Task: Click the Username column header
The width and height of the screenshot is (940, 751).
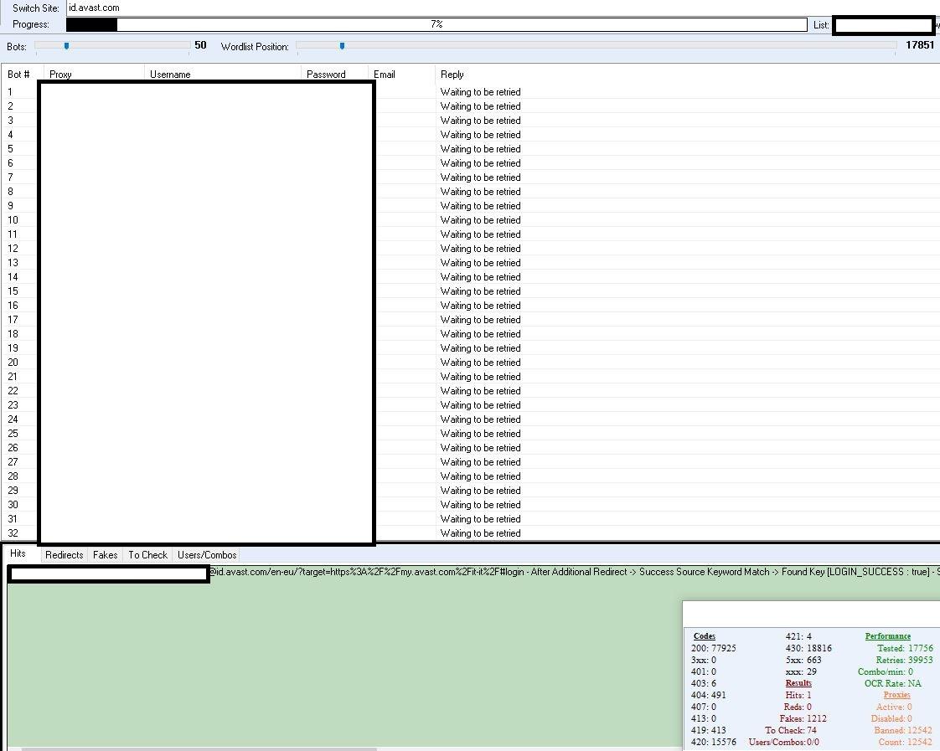Action: [x=170, y=75]
